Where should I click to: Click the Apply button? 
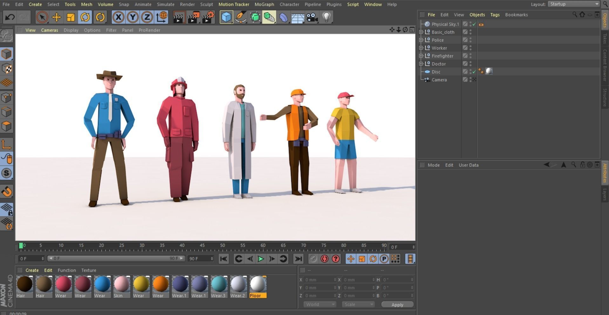coord(397,305)
